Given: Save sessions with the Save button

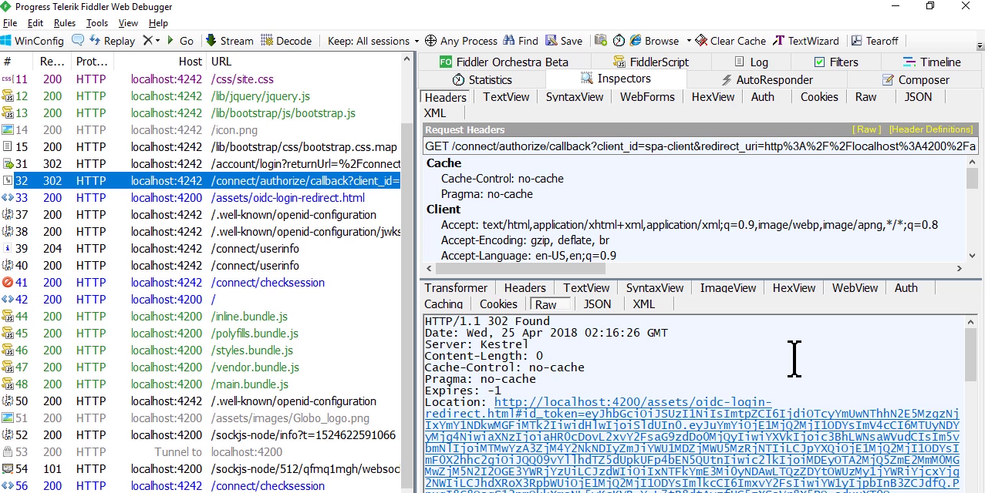Looking at the screenshot, I should pyautogui.click(x=564, y=41).
